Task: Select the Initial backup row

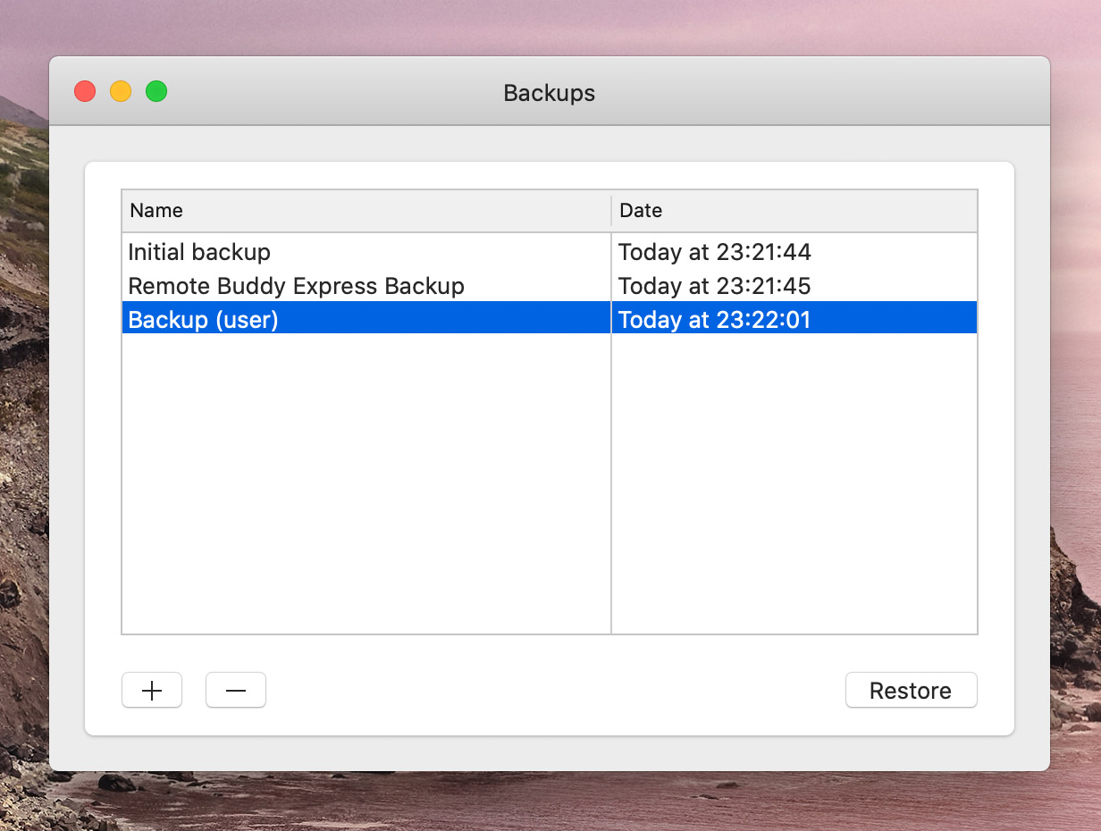Action: click(550, 252)
